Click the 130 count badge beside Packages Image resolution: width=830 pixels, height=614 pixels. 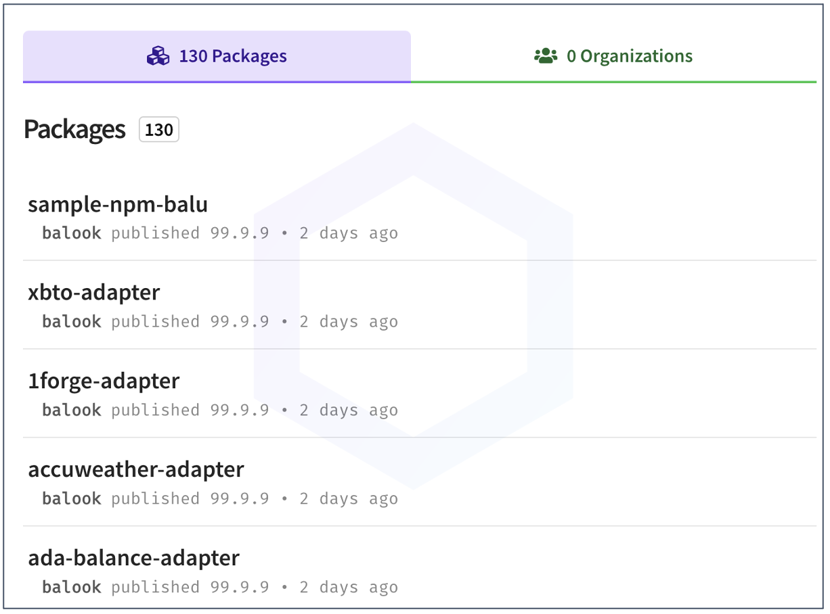pyautogui.click(x=159, y=130)
